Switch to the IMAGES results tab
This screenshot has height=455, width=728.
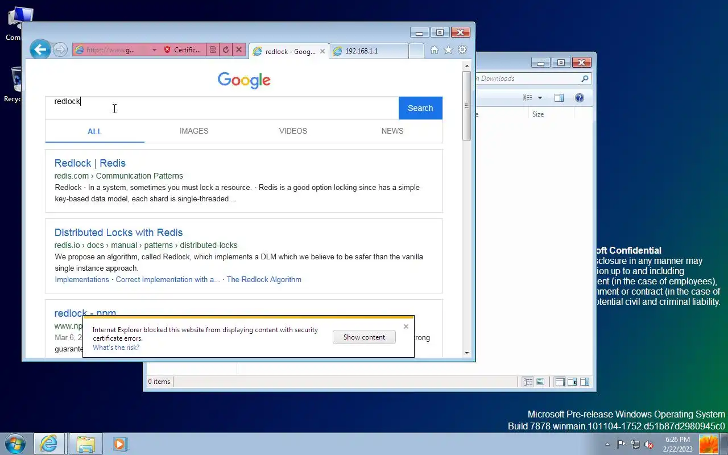pyautogui.click(x=194, y=131)
